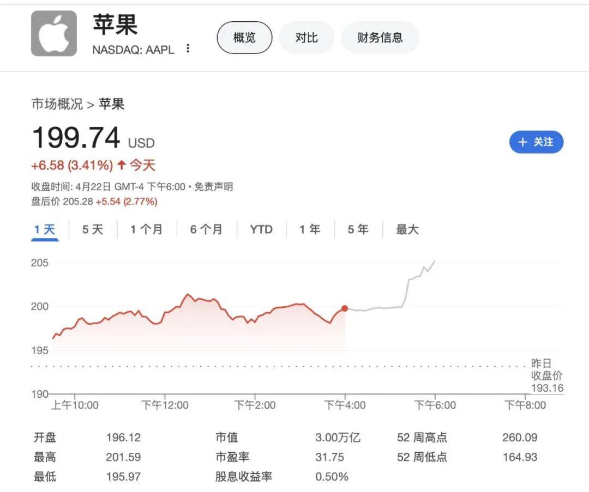
Task: Click the plus icon on the 关注 button
Action: (x=522, y=142)
